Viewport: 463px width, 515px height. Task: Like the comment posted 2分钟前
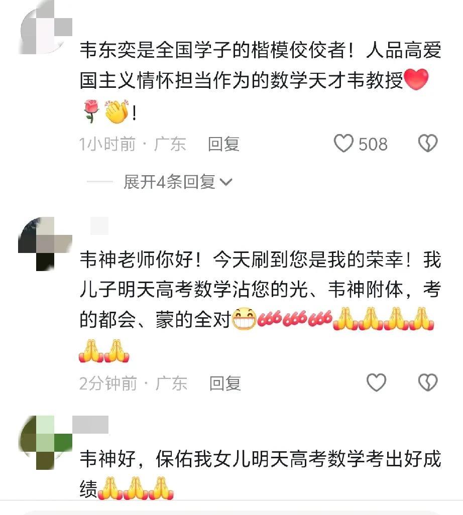click(x=376, y=382)
